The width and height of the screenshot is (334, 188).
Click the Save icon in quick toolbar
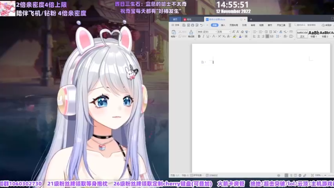[x=184, y=25]
